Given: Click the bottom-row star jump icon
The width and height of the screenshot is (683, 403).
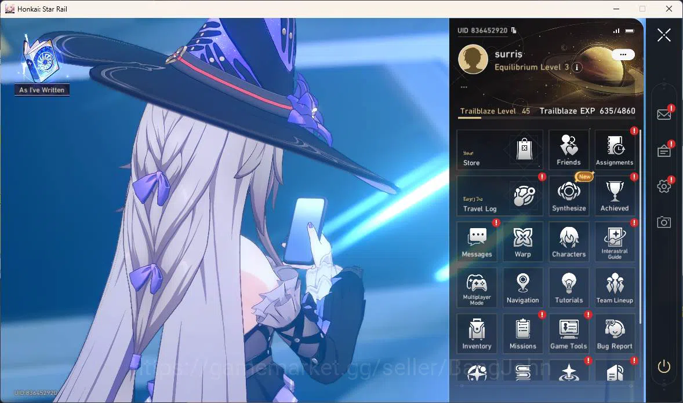Looking at the screenshot, I should (x=569, y=372).
